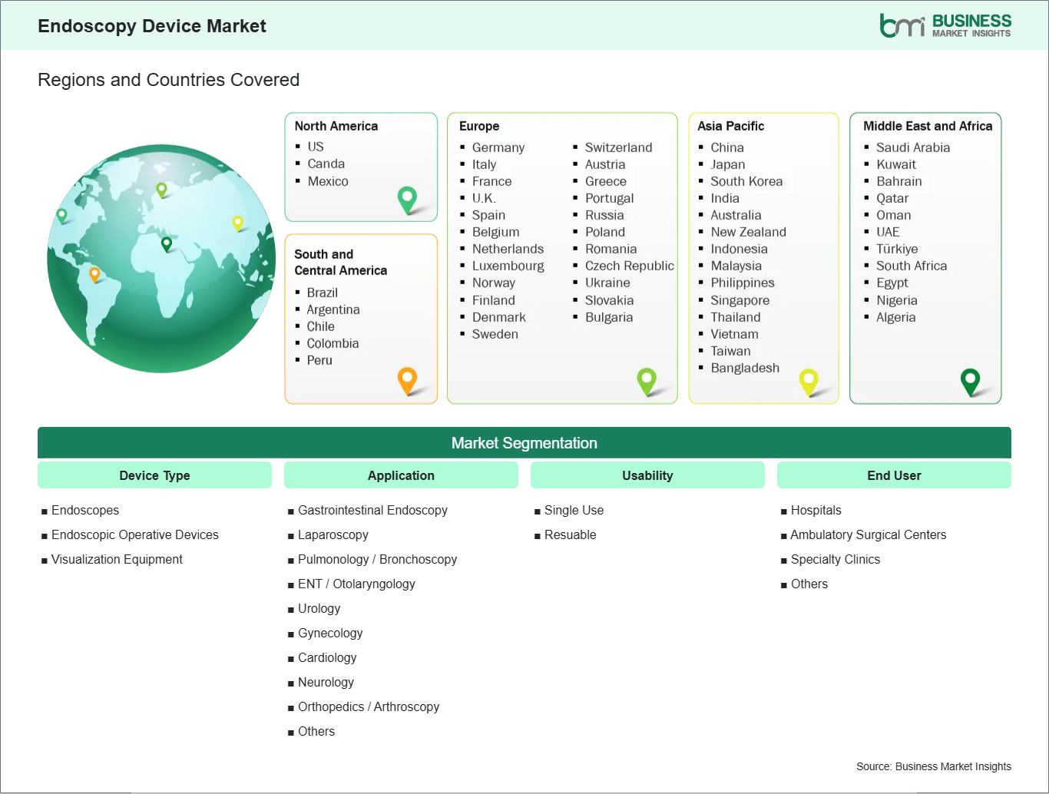Click the light green pin in Europe box
1049x794 pixels.
[x=647, y=379]
